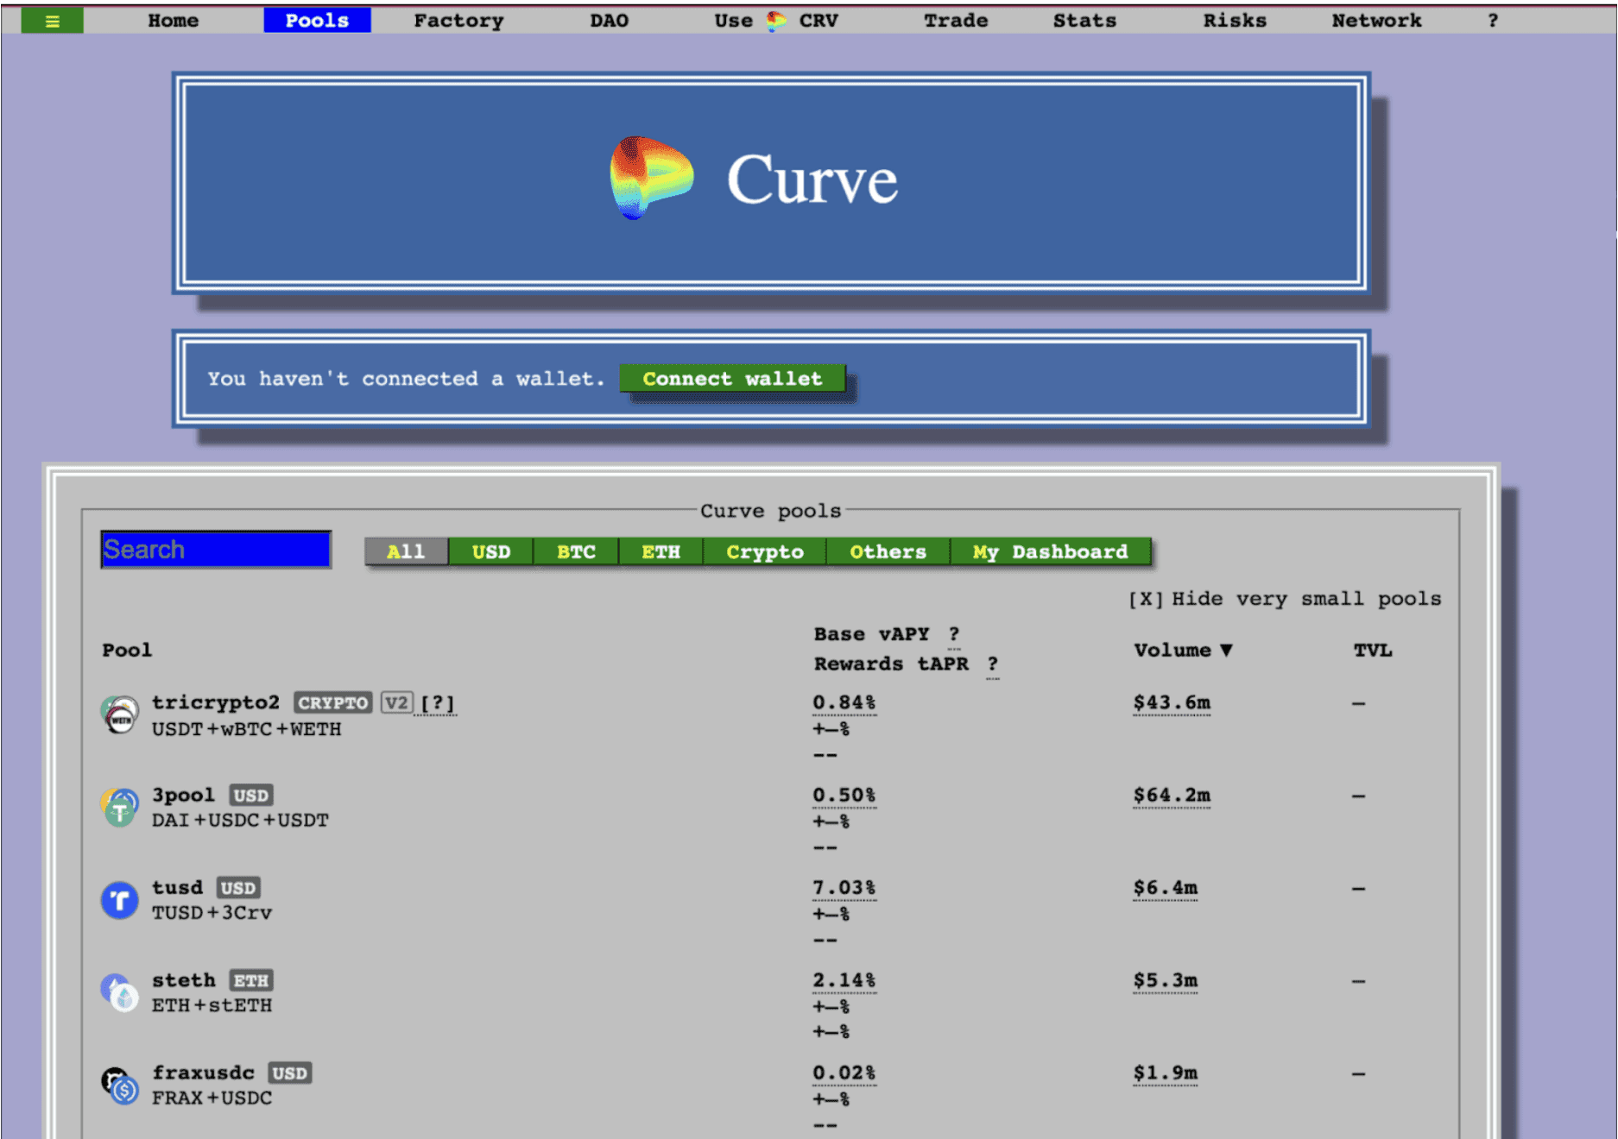Viewport: 1618px width, 1139px height.
Task: Open the 3pool pool link
Action: (183, 795)
